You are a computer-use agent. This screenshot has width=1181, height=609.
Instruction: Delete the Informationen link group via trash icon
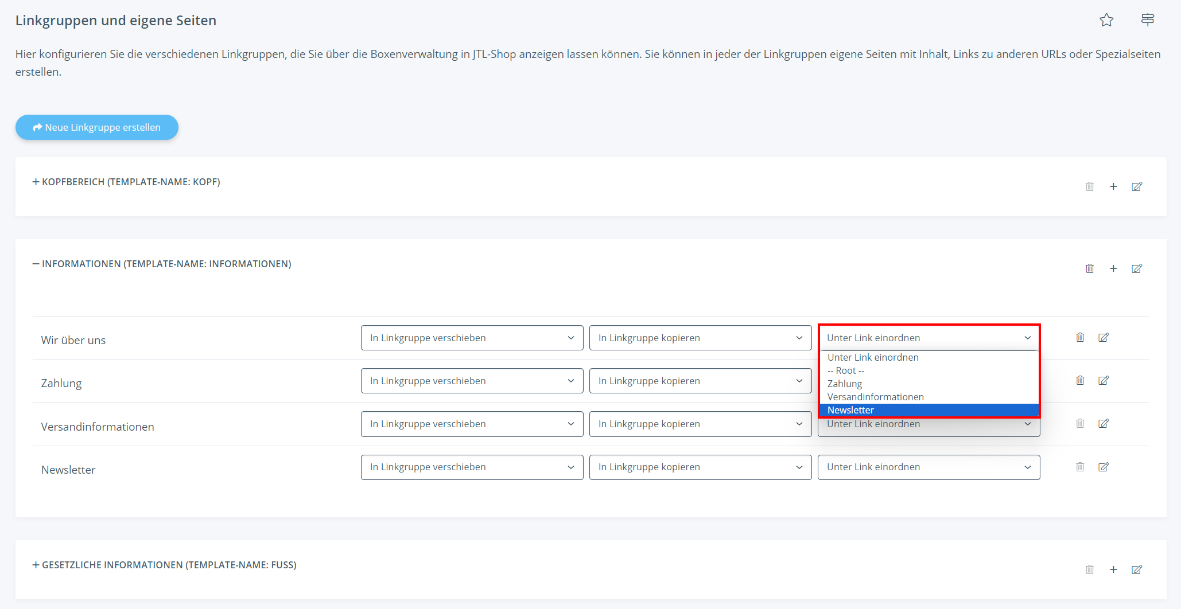click(1090, 268)
